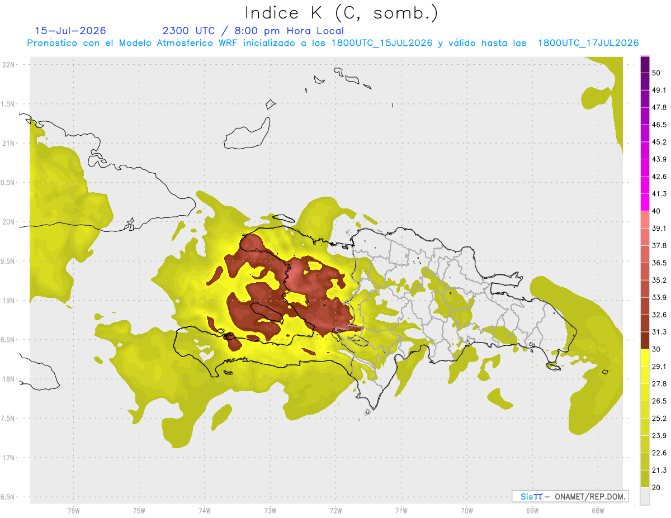Click the '50' color bar label
The height and width of the screenshot is (518, 671).
(x=656, y=73)
